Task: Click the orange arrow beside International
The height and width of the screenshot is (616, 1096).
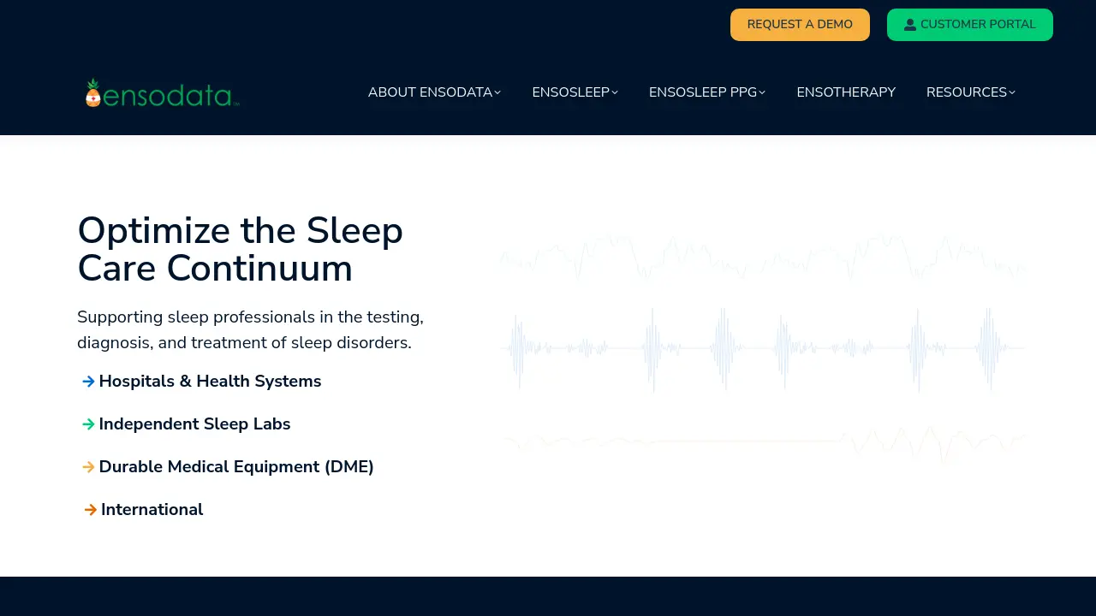Action: point(91,510)
